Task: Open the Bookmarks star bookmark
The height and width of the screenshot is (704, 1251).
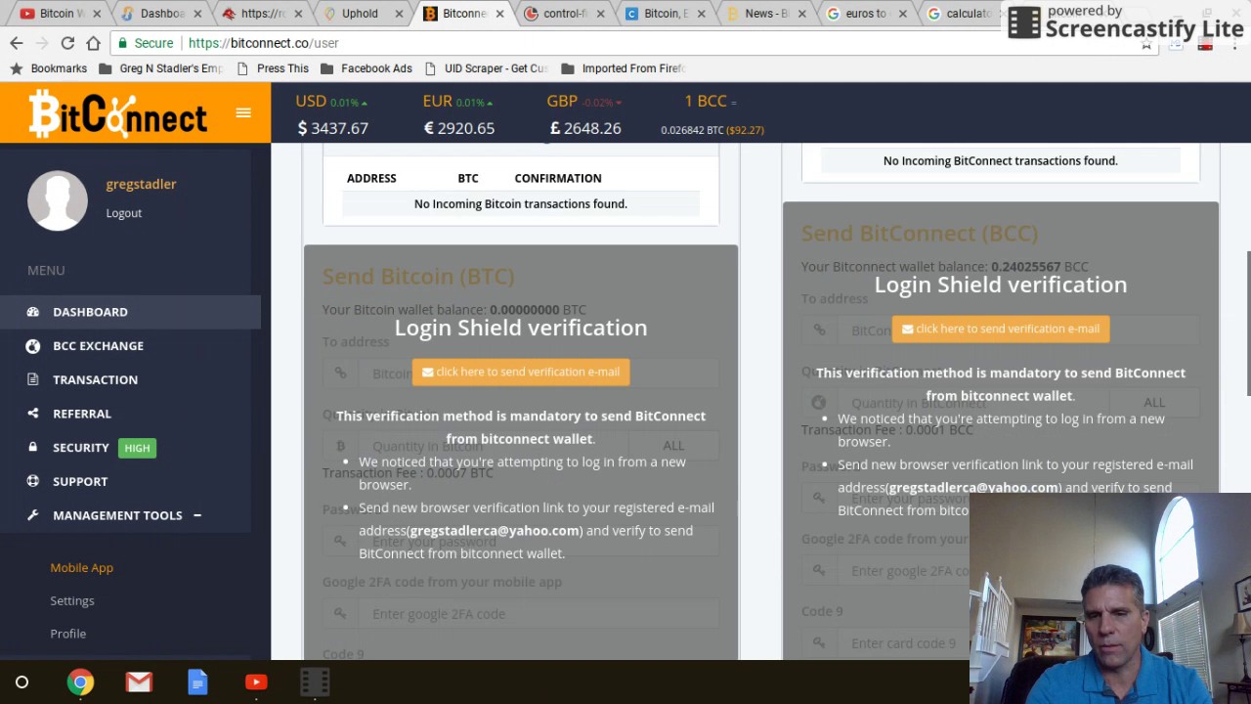Action: (x=49, y=68)
